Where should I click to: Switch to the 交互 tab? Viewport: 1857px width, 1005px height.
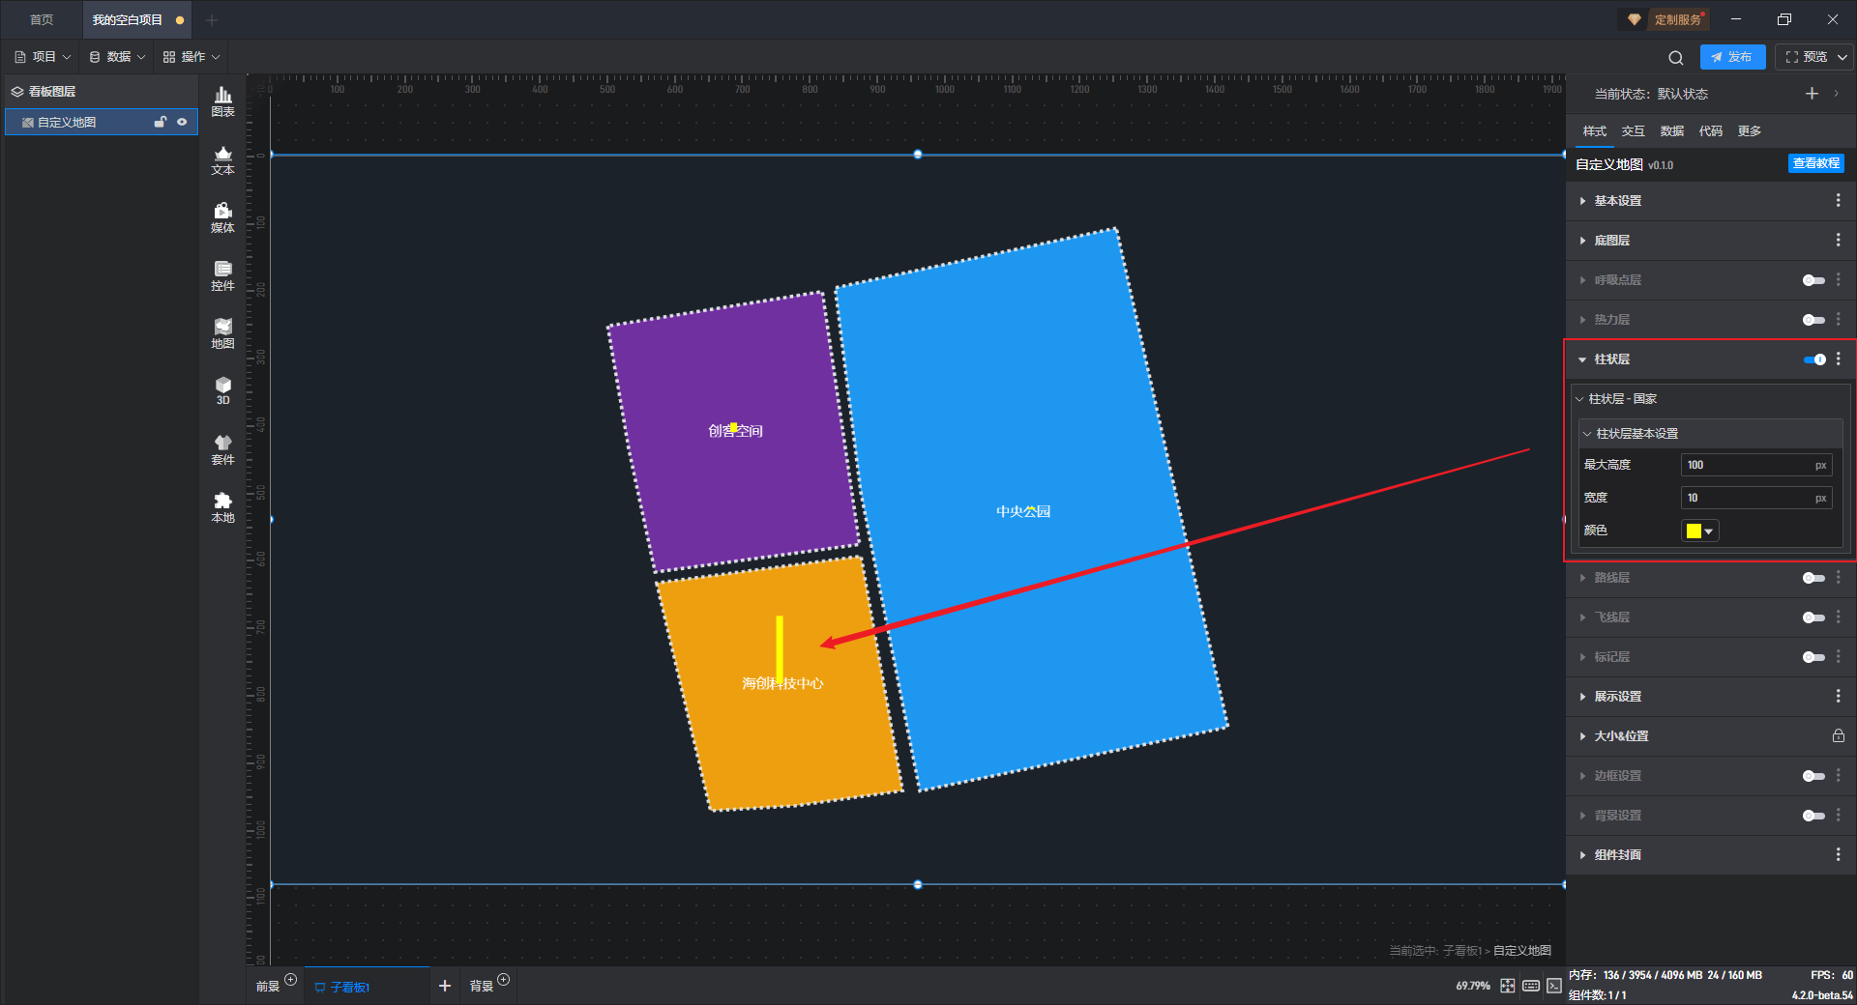pos(1633,131)
